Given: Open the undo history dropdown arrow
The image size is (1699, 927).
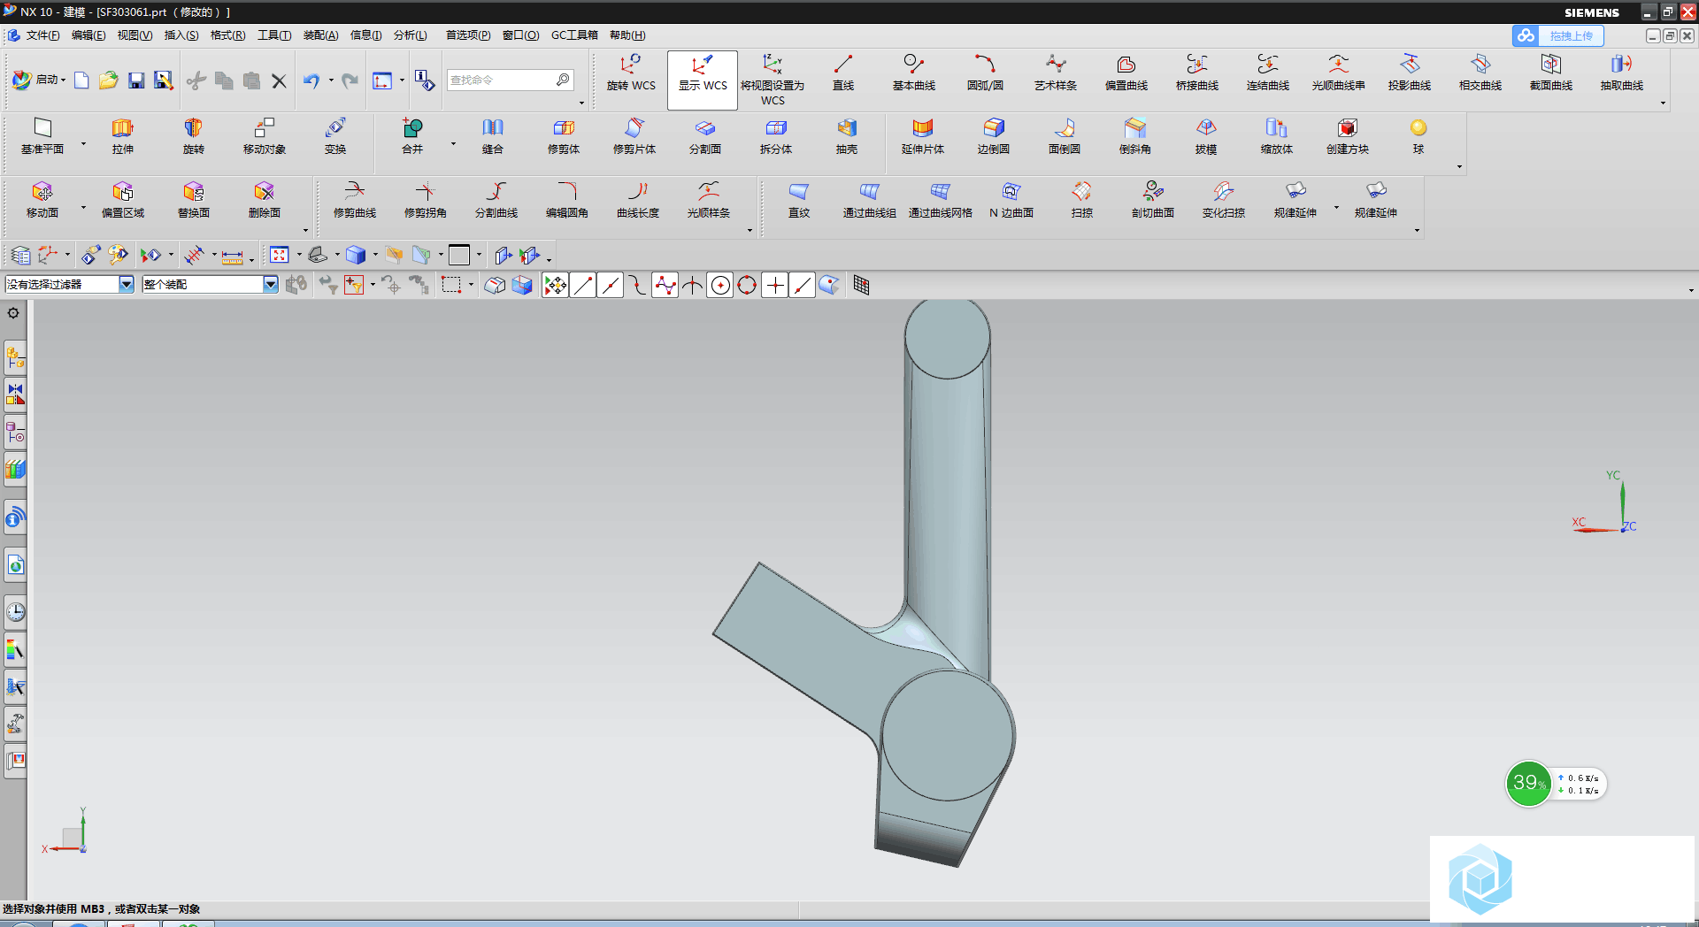Looking at the screenshot, I should tap(331, 80).
